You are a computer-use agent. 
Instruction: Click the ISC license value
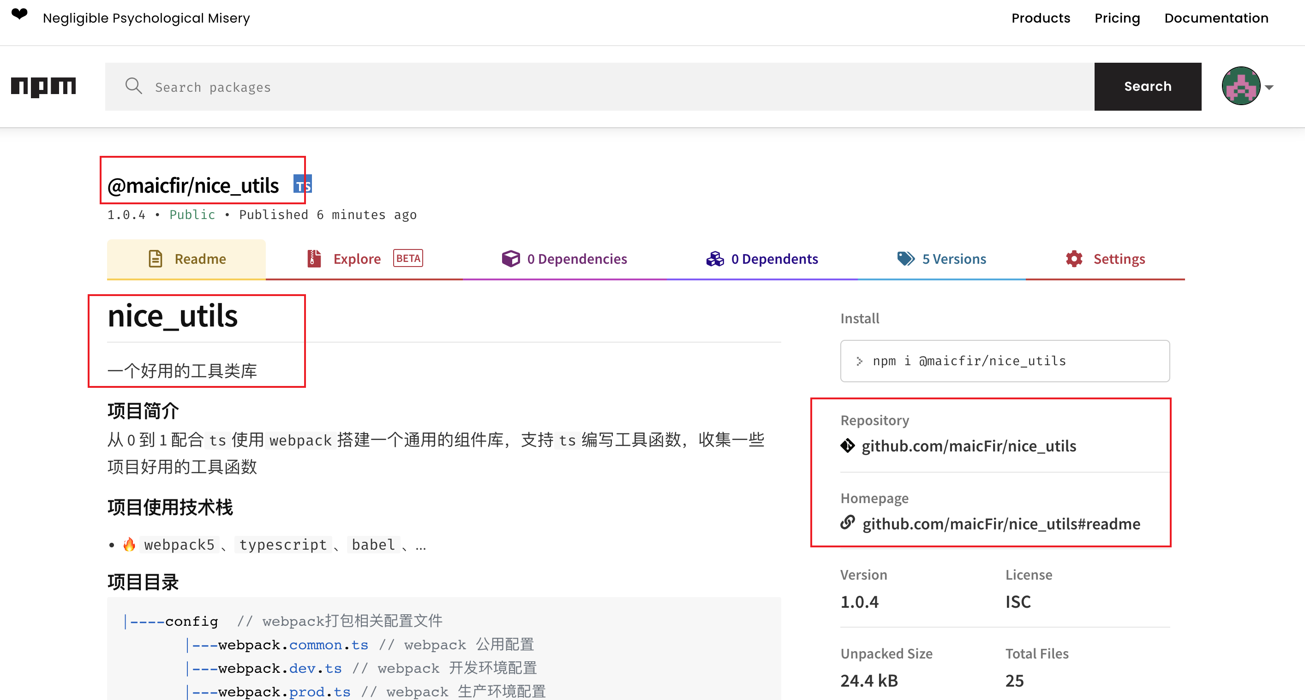pyautogui.click(x=1018, y=602)
